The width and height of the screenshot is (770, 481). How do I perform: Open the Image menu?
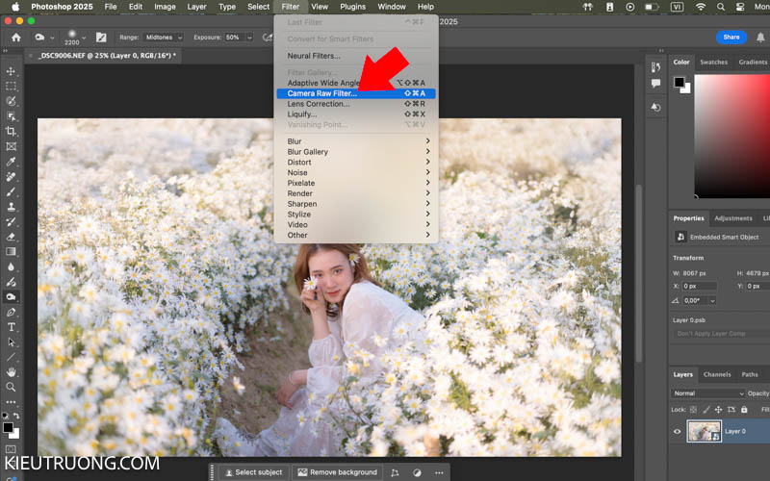(165, 7)
